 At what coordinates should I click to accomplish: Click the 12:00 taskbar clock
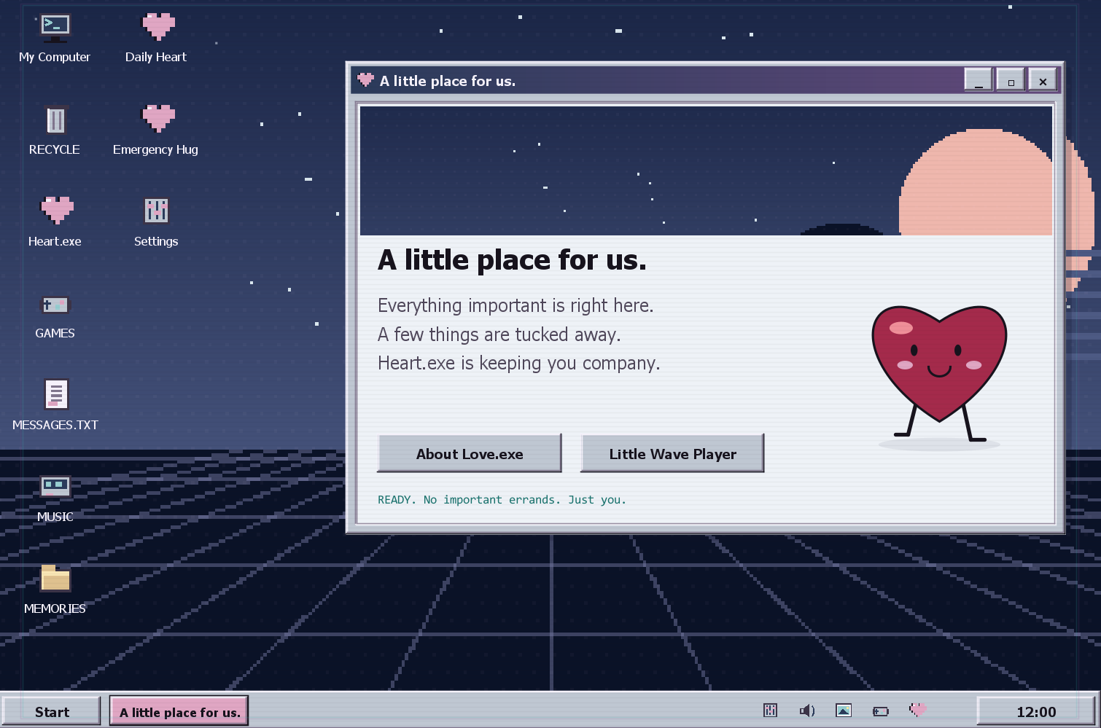tap(1036, 711)
